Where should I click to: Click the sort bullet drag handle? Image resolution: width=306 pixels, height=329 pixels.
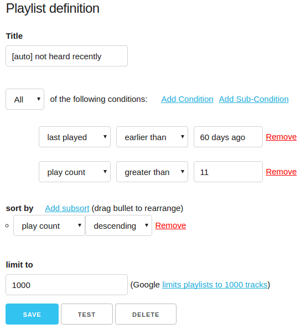tap(7, 226)
